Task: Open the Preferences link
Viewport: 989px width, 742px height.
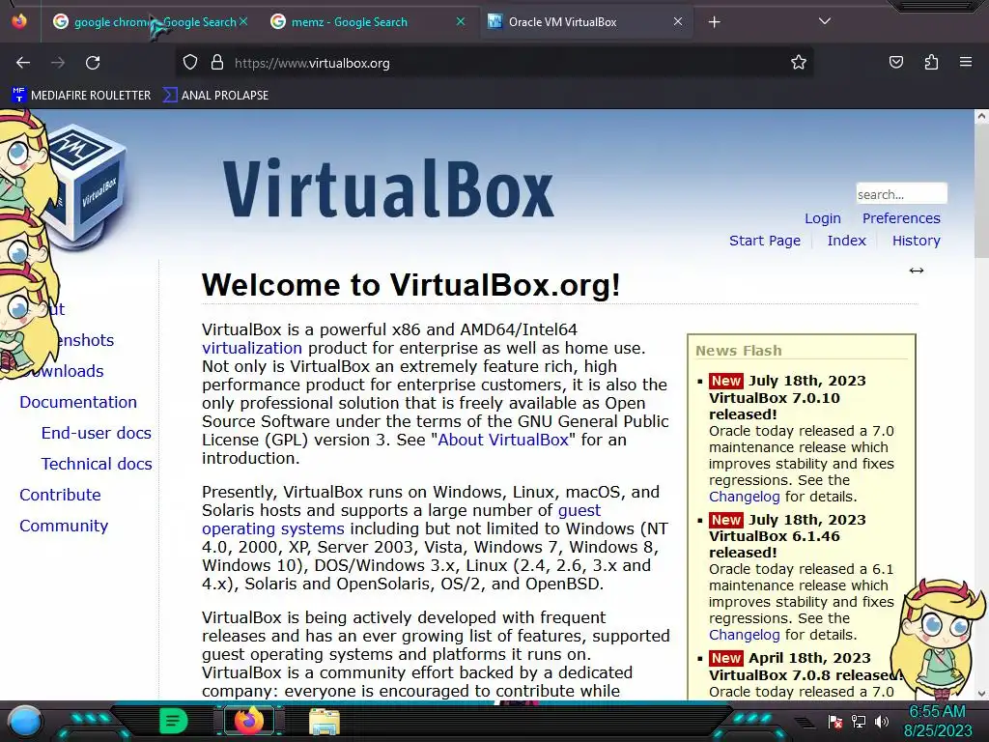Action: 901,218
